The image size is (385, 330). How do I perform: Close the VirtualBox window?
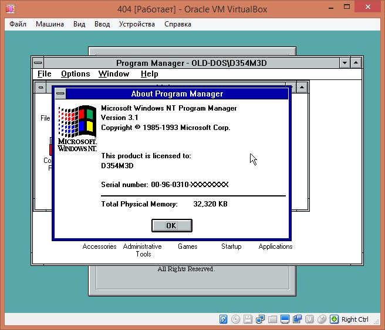click(x=368, y=7)
